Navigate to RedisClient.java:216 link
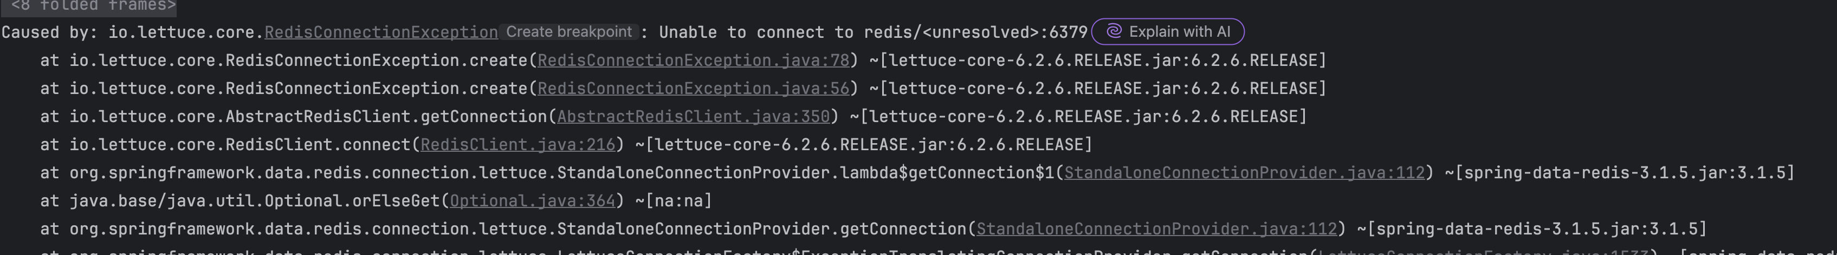Screen dimensions: 1837x255 pyautogui.click(x=518, y=145)
